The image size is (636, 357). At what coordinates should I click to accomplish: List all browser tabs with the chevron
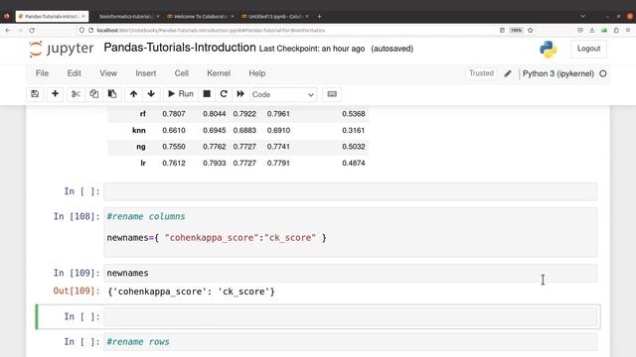(583, 16)
